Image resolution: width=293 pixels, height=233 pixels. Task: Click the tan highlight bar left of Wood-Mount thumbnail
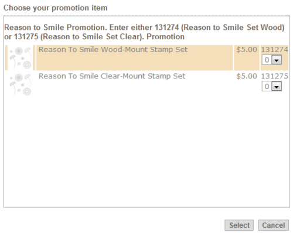click(6, 58)
